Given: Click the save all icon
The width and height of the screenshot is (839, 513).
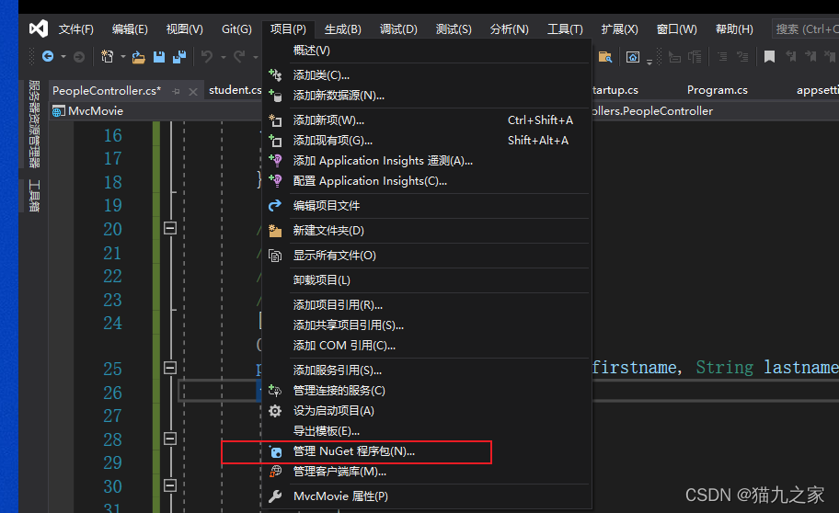Looking at the screenshot, I should [179, 57].
